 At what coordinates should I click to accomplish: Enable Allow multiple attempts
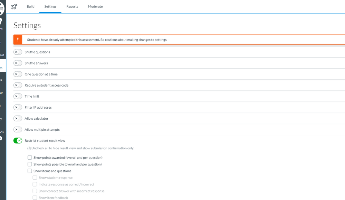pyautogui.click(x=18, y=130)
